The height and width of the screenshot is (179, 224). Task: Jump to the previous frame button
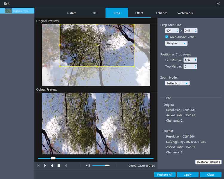pyautogui.click(x=39, y=166)
